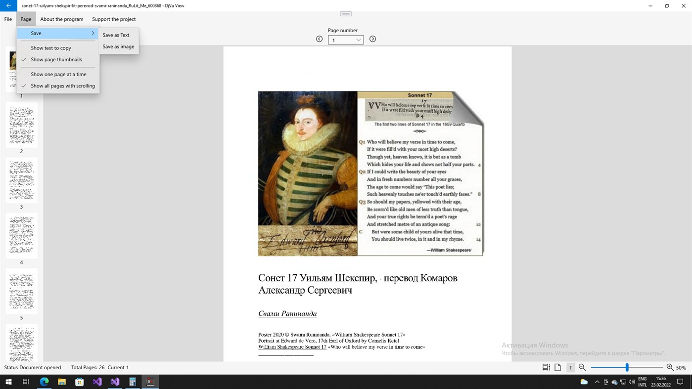Open the File menu

pos(8,19)
